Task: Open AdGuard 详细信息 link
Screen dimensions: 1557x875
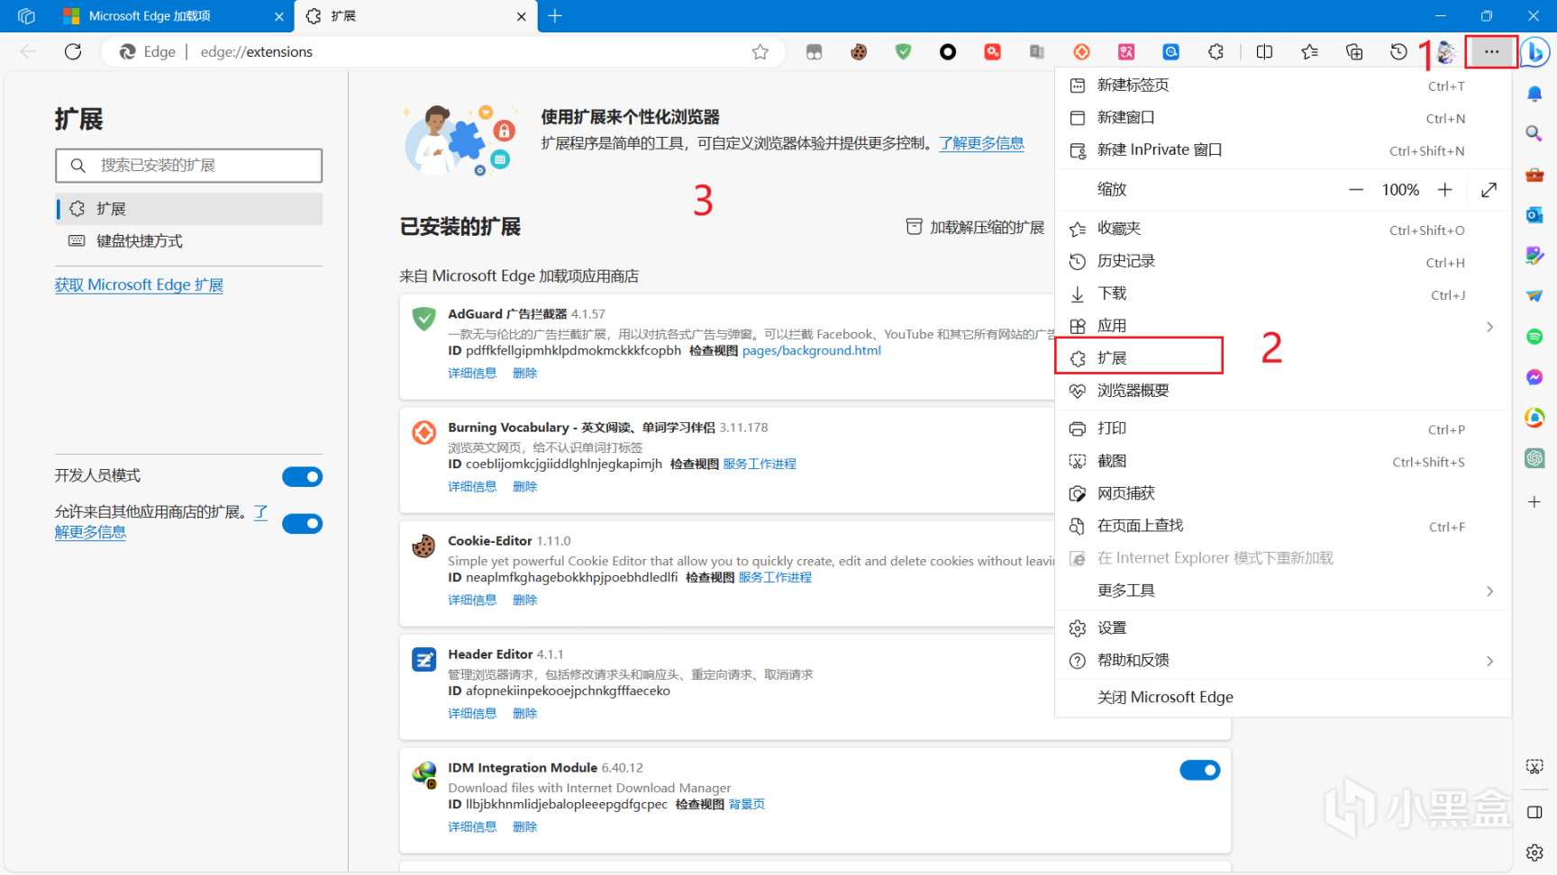Action: coord(472,374)
